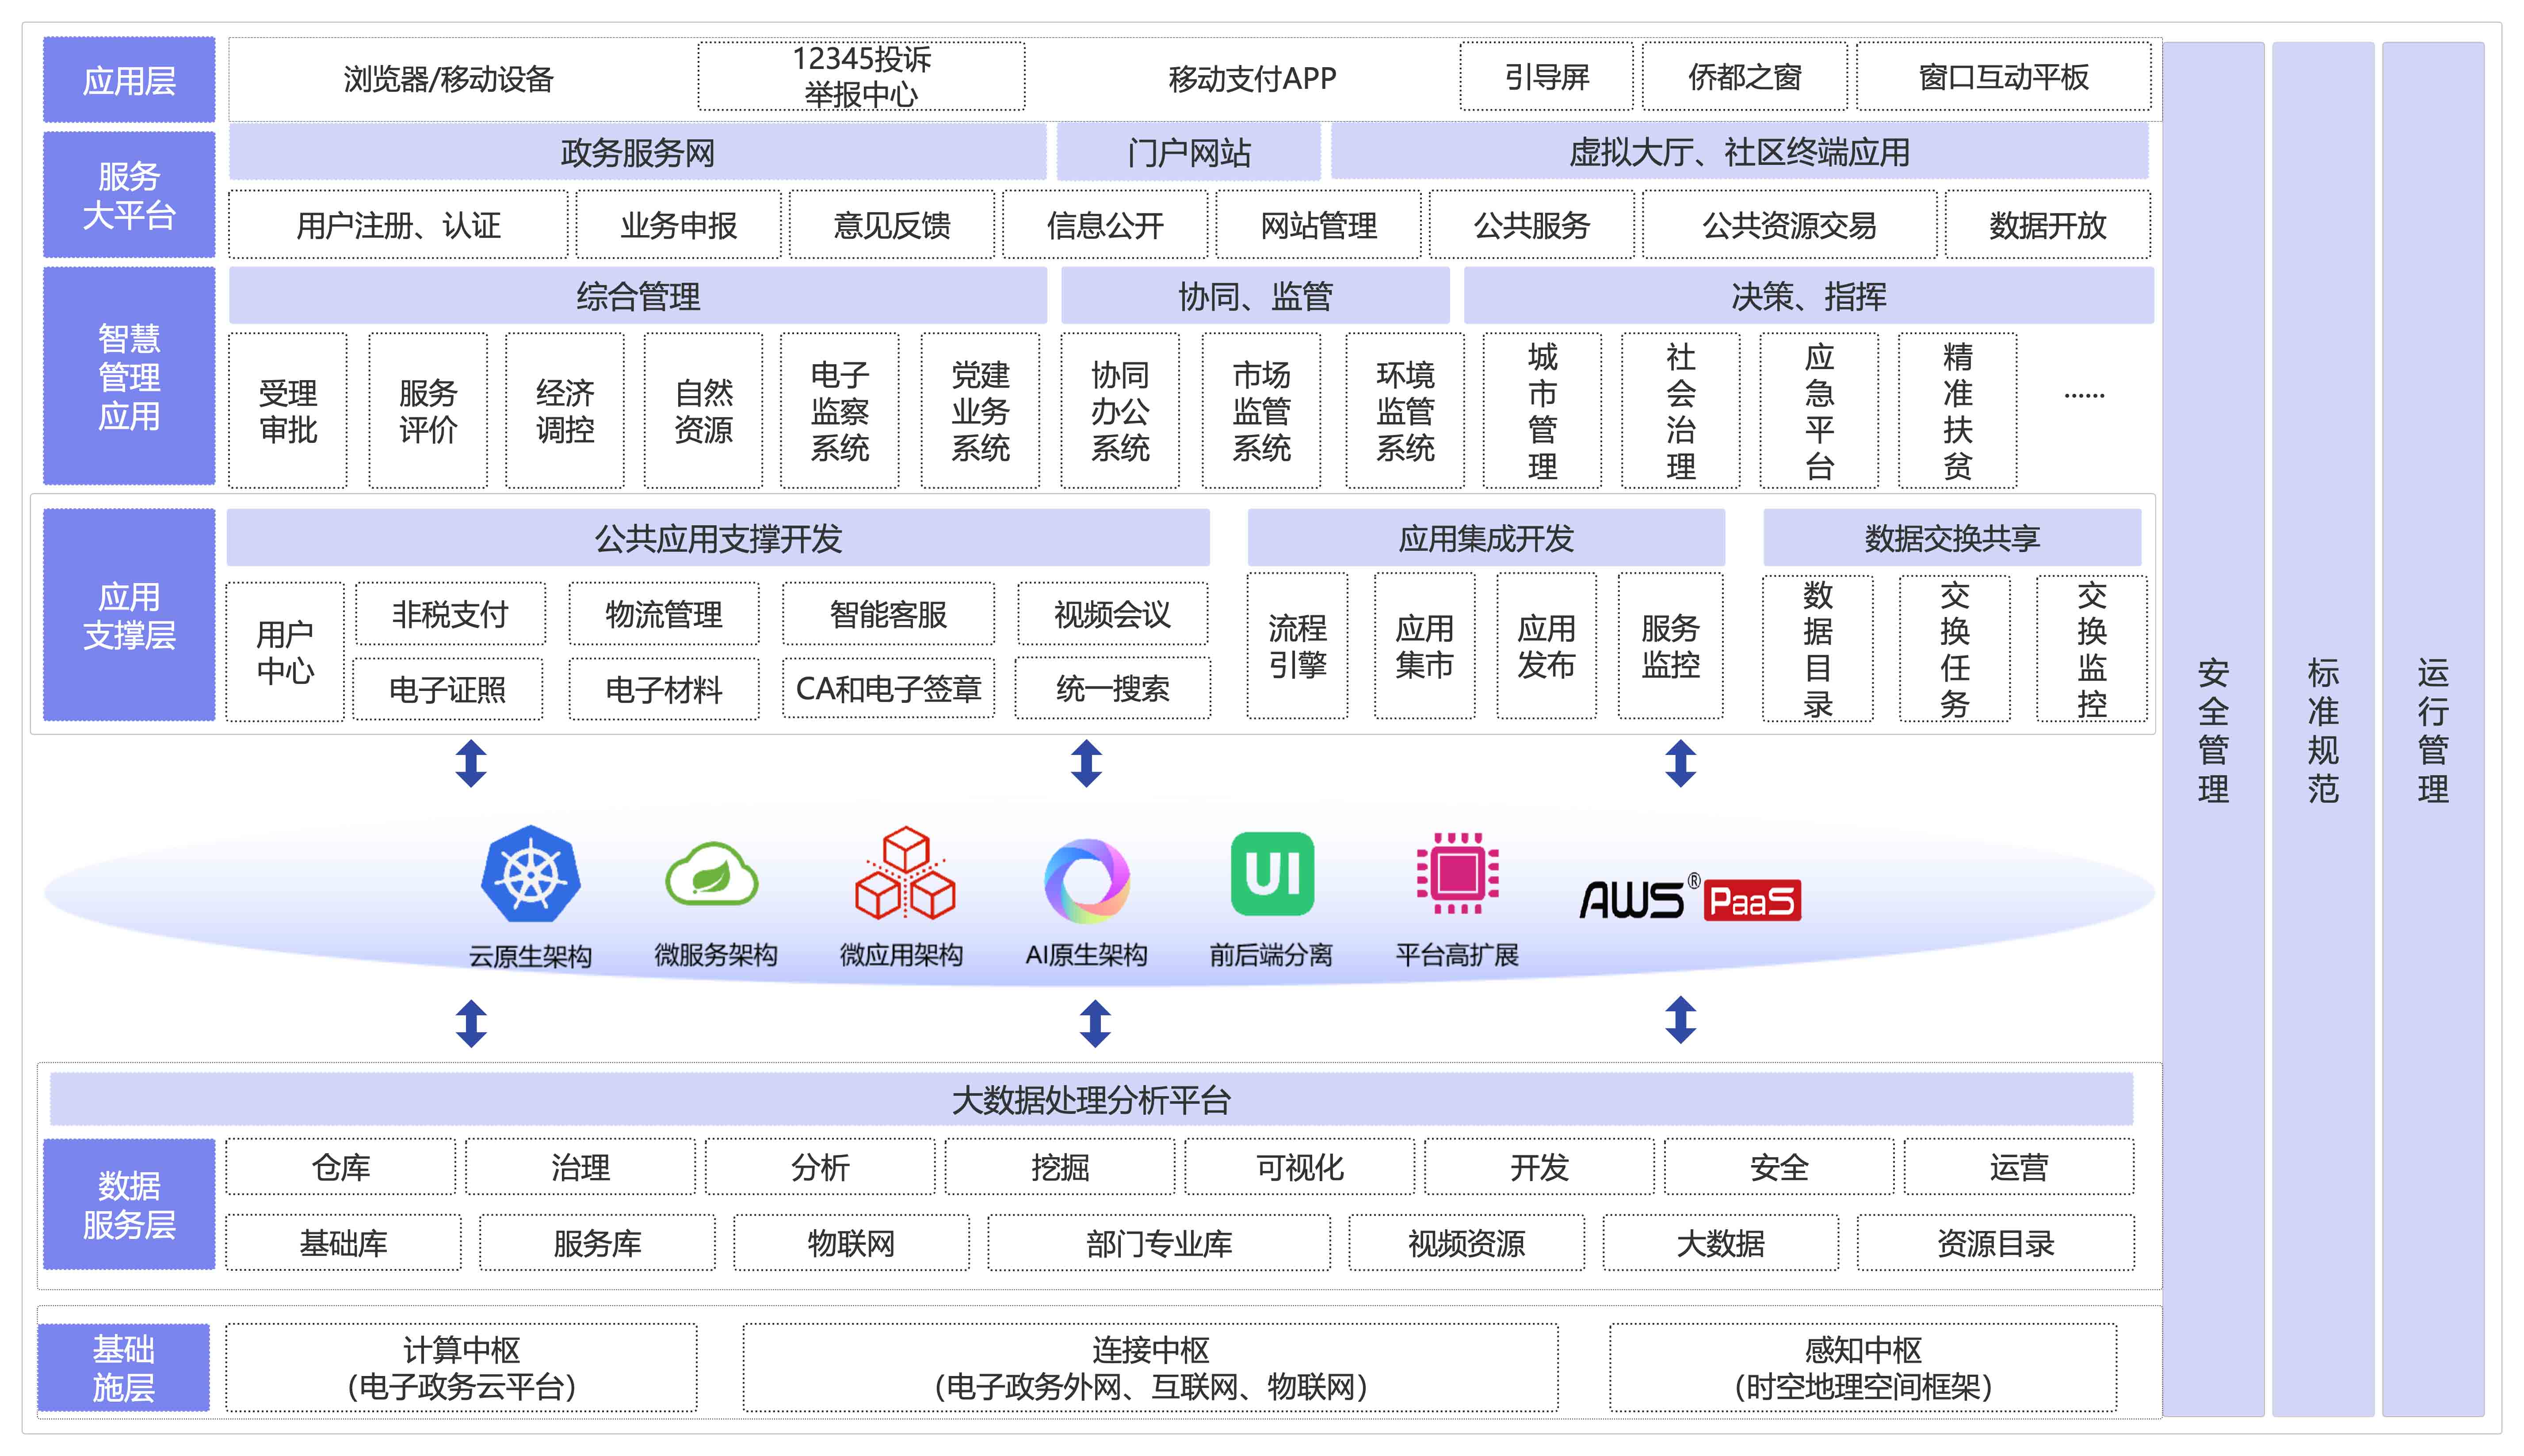Image resolution: width=2524 pixels, height=1456 pixels.
Task: Click the 部门专业库 box
Action: pos(1159,1243)
